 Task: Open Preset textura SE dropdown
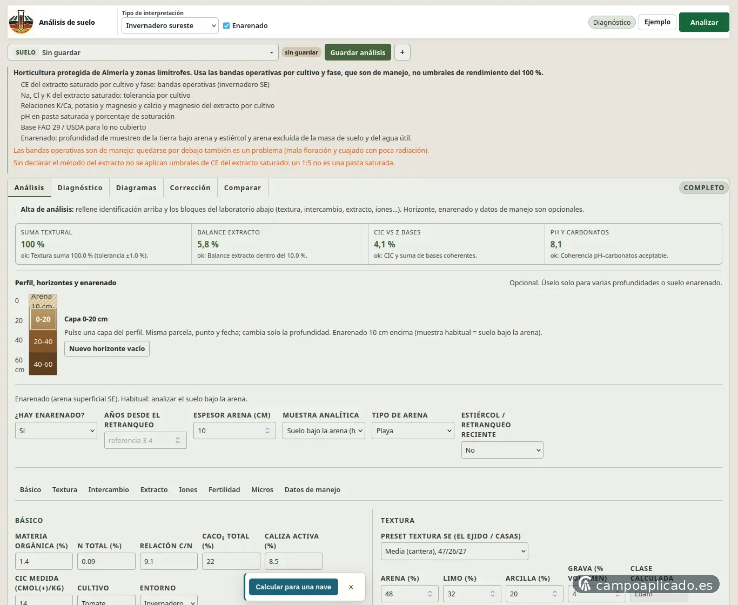point(454,551)
